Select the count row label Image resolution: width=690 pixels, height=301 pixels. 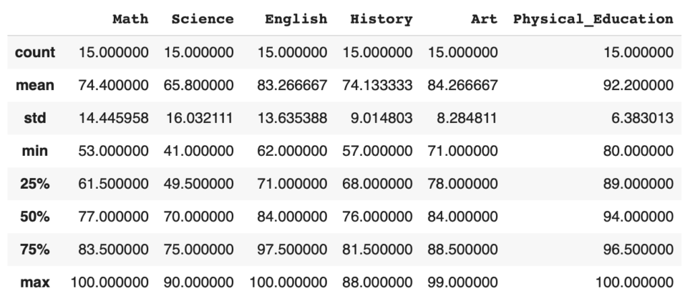[34, 52]
